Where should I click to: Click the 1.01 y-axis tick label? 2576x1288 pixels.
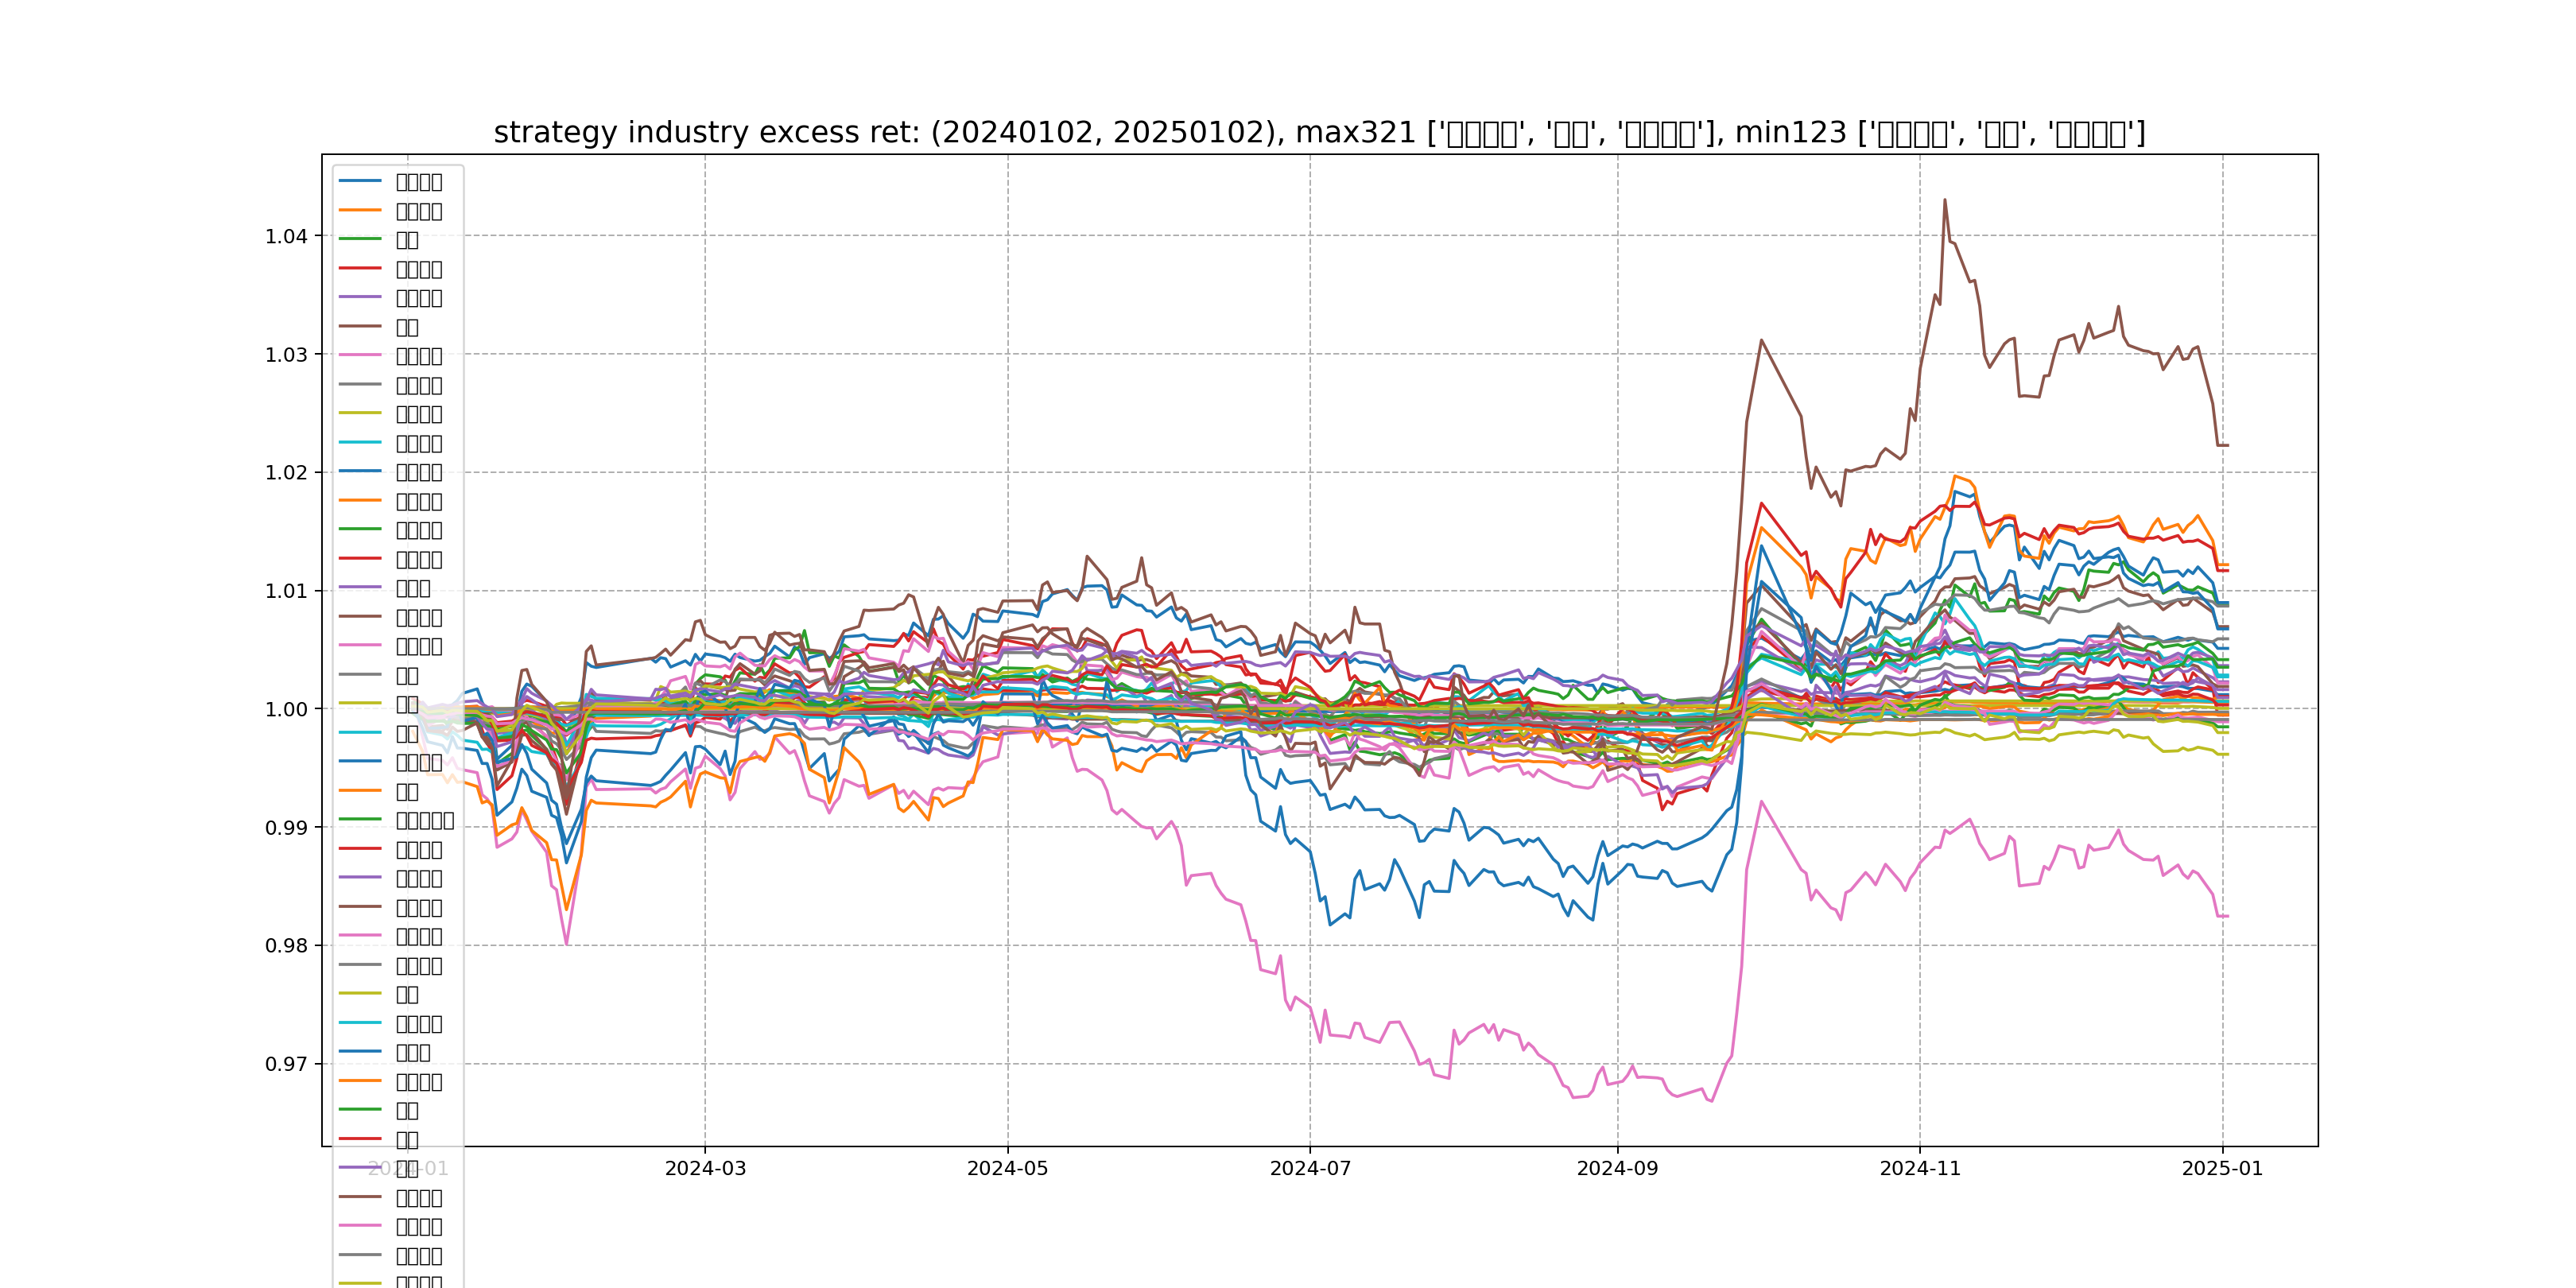tap(286, 591)
